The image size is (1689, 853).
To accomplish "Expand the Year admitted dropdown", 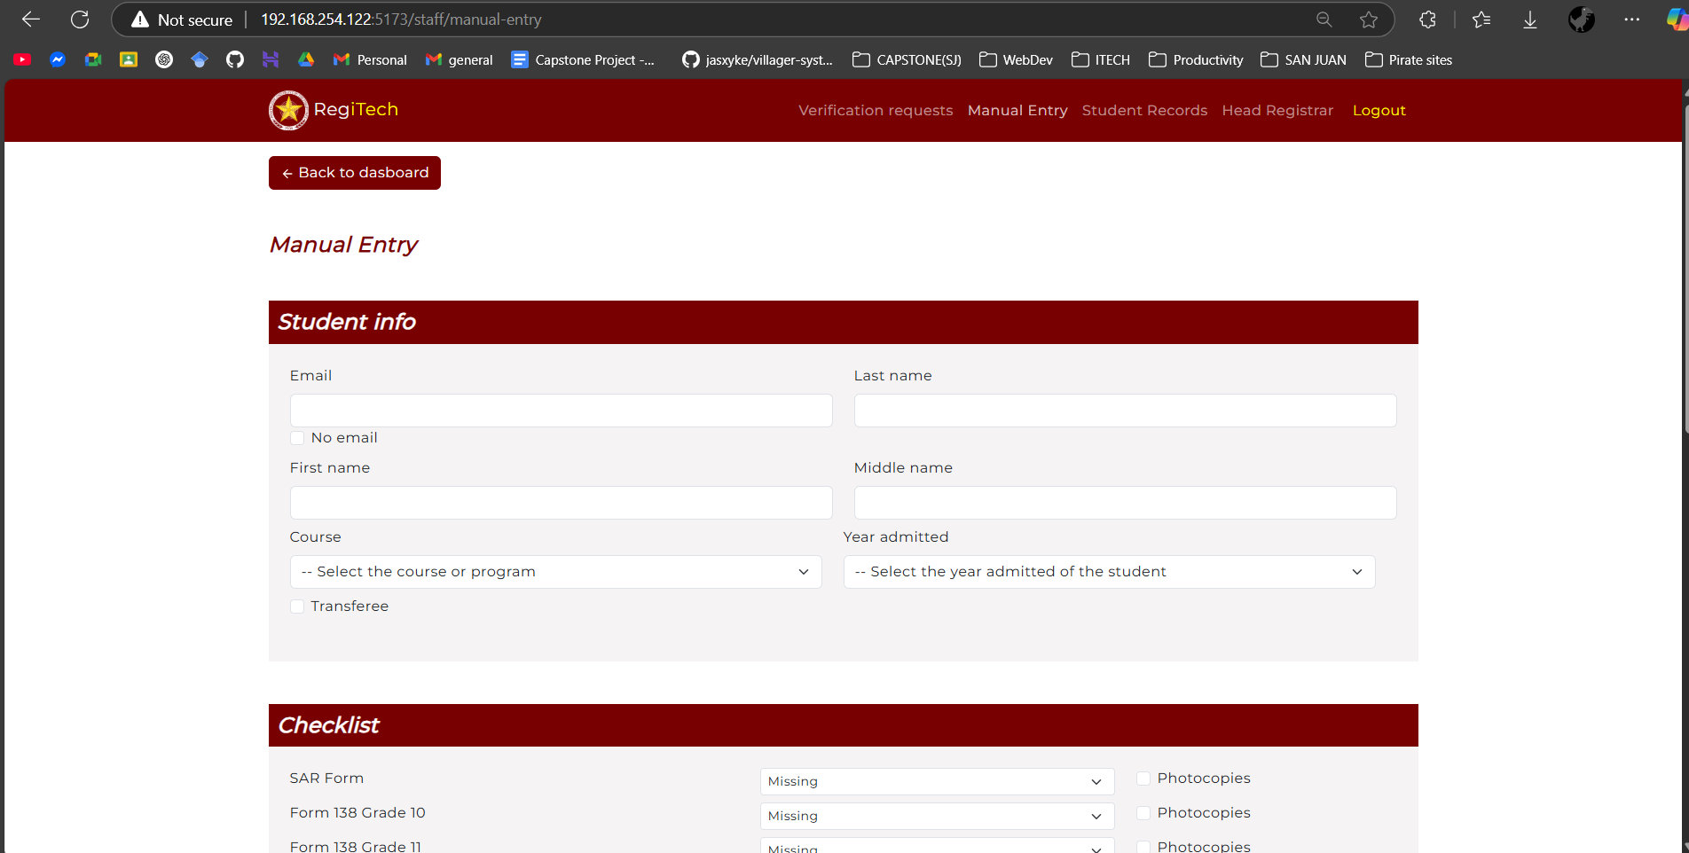I will coord(1109,572).
